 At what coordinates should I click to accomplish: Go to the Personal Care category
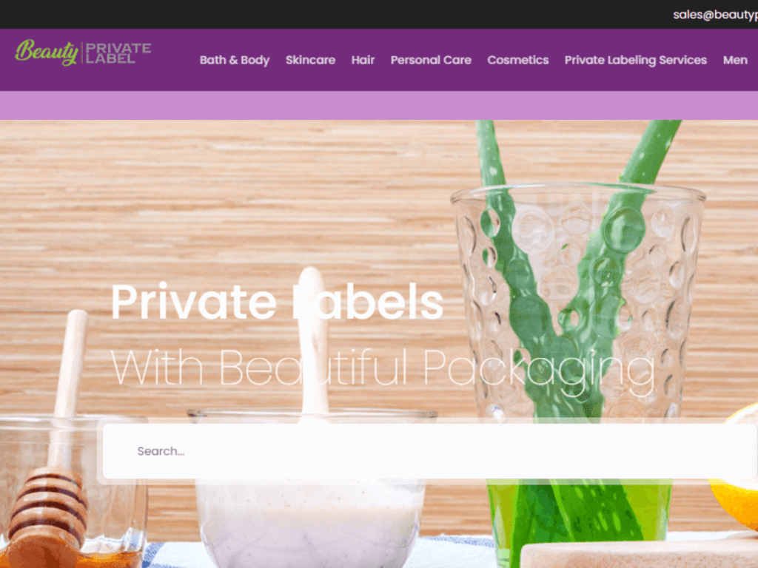click(431, 60)
